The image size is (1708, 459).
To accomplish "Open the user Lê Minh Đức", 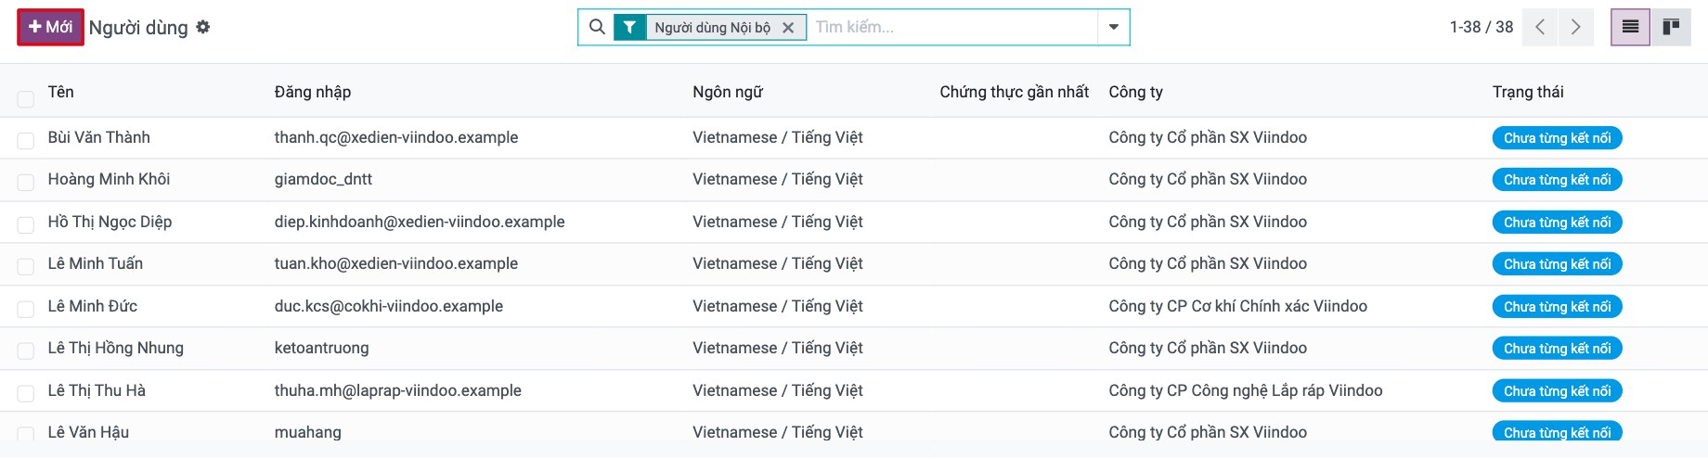I will (93, 306).
